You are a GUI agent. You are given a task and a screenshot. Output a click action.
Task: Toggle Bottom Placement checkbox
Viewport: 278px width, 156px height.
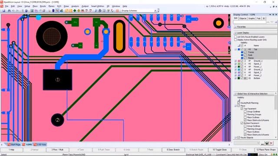(x=242, y=123)
